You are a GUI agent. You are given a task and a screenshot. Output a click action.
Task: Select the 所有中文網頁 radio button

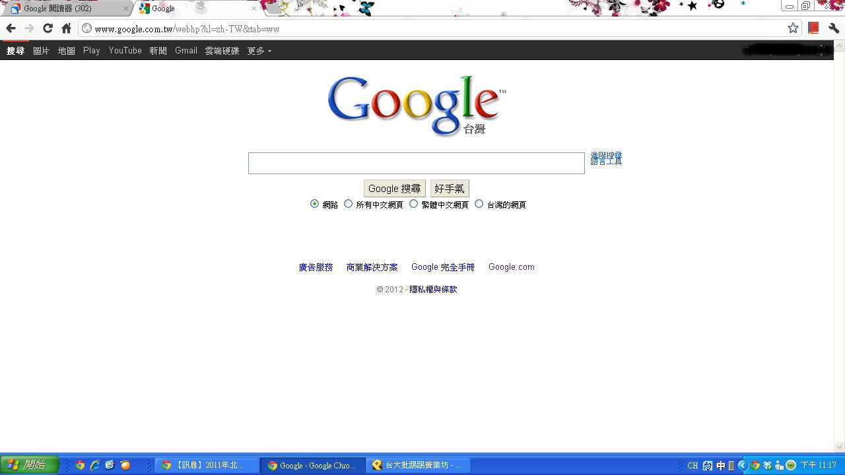pos(348,204)
